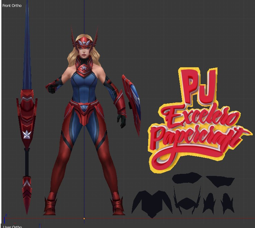The height and width of the screenshot is (228, 255).
Task: Click the Z axis orientation gizmo
Action: (5, 219)
